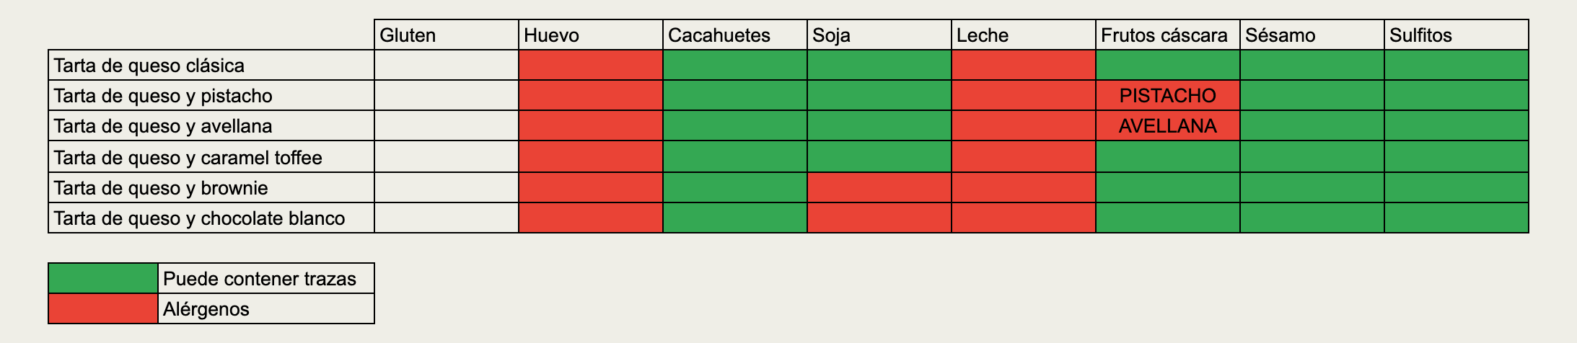Select the Tarta de queso y pistacho label
Image resolution: width=1577 pixels, height=343 pixels.
pyautogui.click(x=163, y=96)
